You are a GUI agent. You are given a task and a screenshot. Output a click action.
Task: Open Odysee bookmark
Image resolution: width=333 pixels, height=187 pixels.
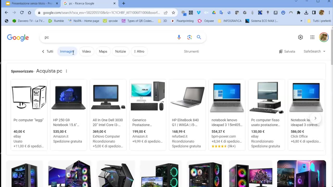pos(206,21)
